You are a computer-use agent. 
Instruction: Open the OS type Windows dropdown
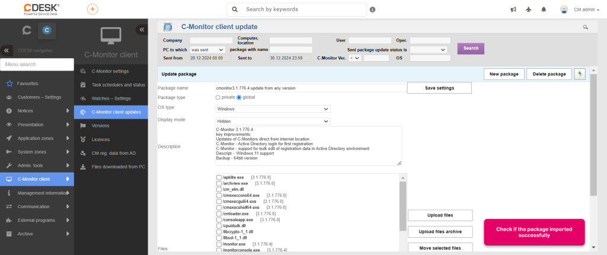(x=273, y=109)
